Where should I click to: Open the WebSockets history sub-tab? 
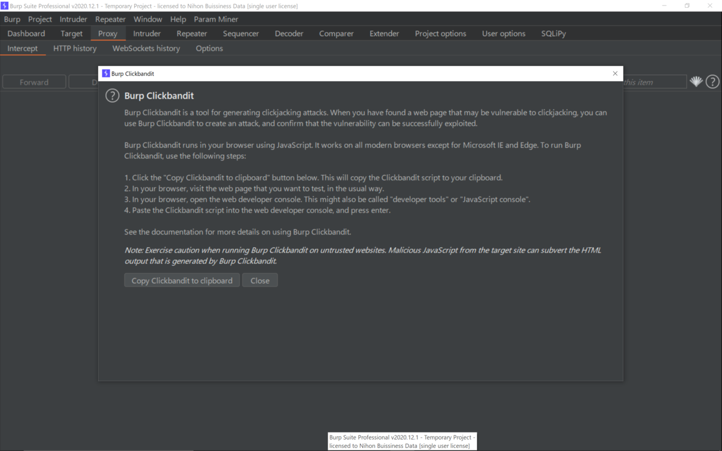(x=146, y=48)
